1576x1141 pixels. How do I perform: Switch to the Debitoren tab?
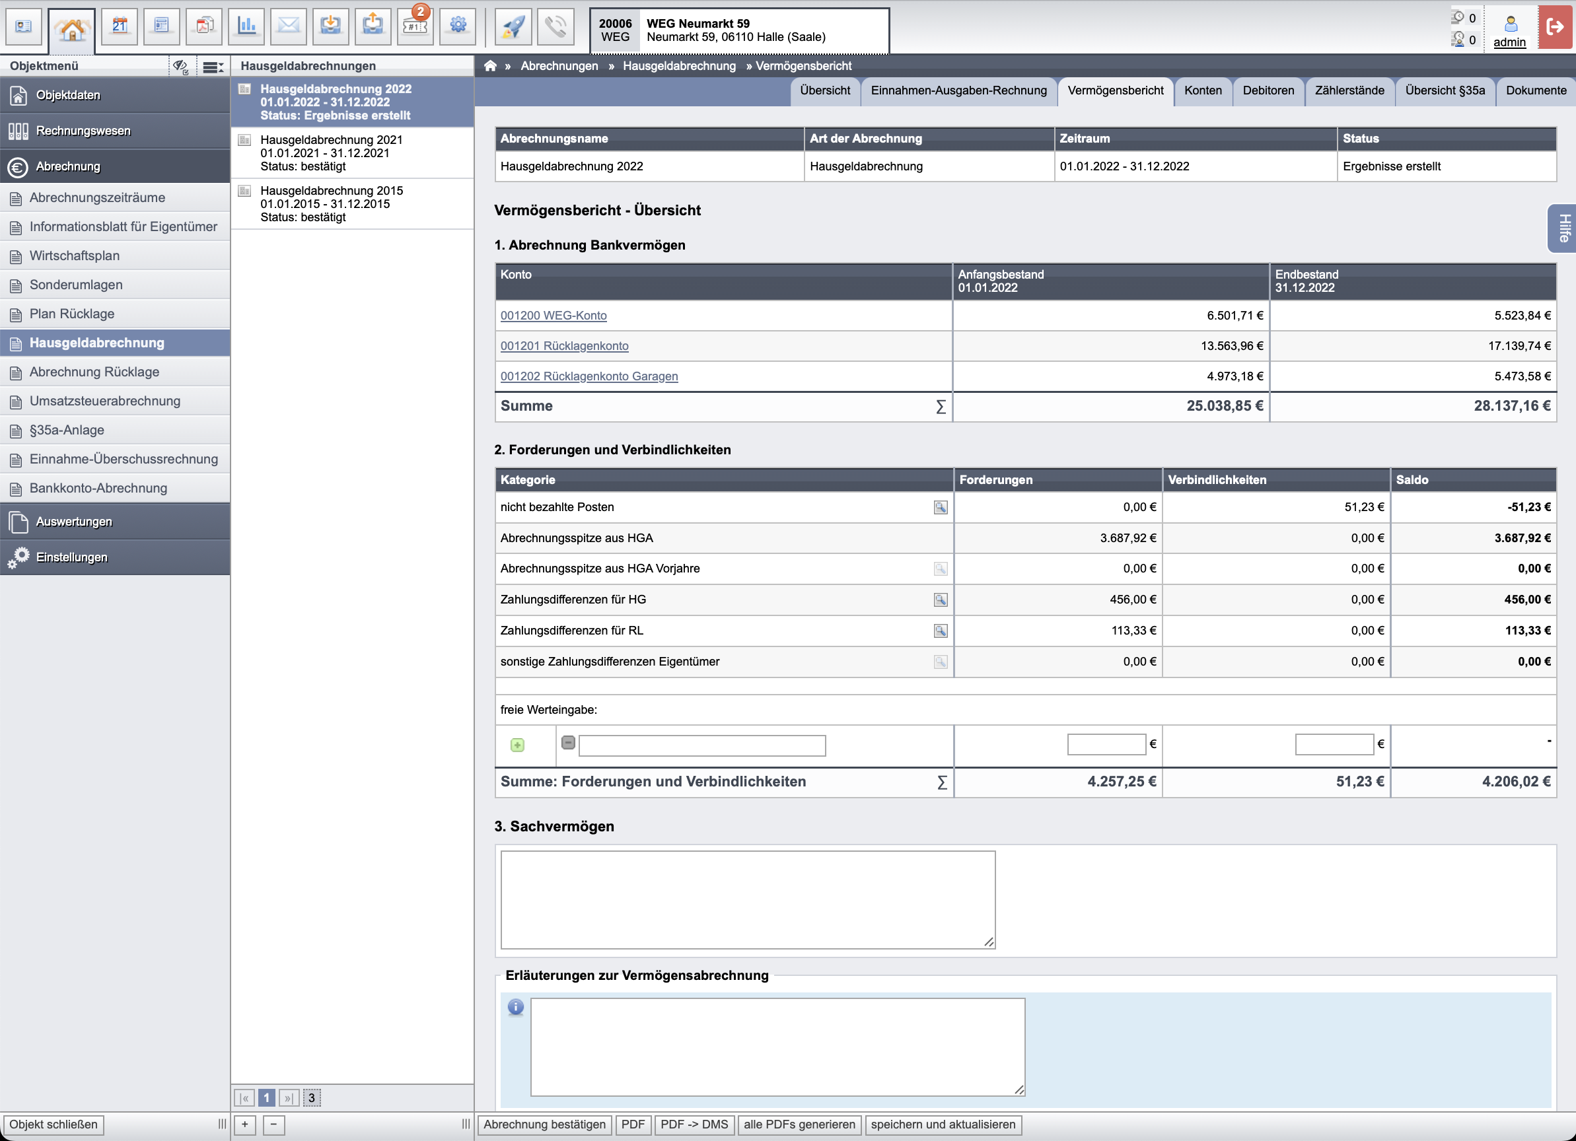[x=1268, y=91]
